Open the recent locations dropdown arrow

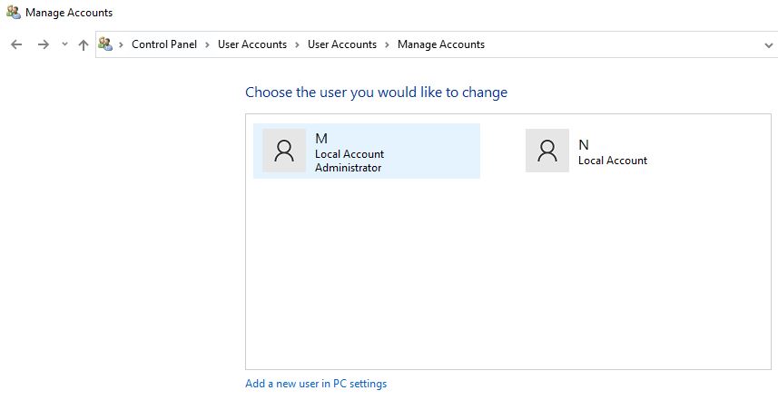[64, 44]
